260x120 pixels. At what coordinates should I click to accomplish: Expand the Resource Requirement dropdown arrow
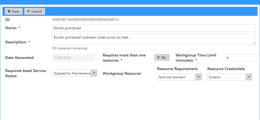click(x=199, y=77)
